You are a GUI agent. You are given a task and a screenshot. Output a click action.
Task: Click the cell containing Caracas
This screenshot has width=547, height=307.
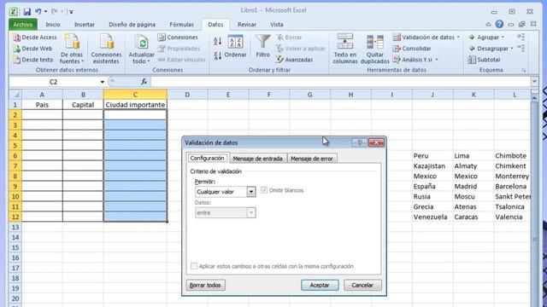coord(473,217)
